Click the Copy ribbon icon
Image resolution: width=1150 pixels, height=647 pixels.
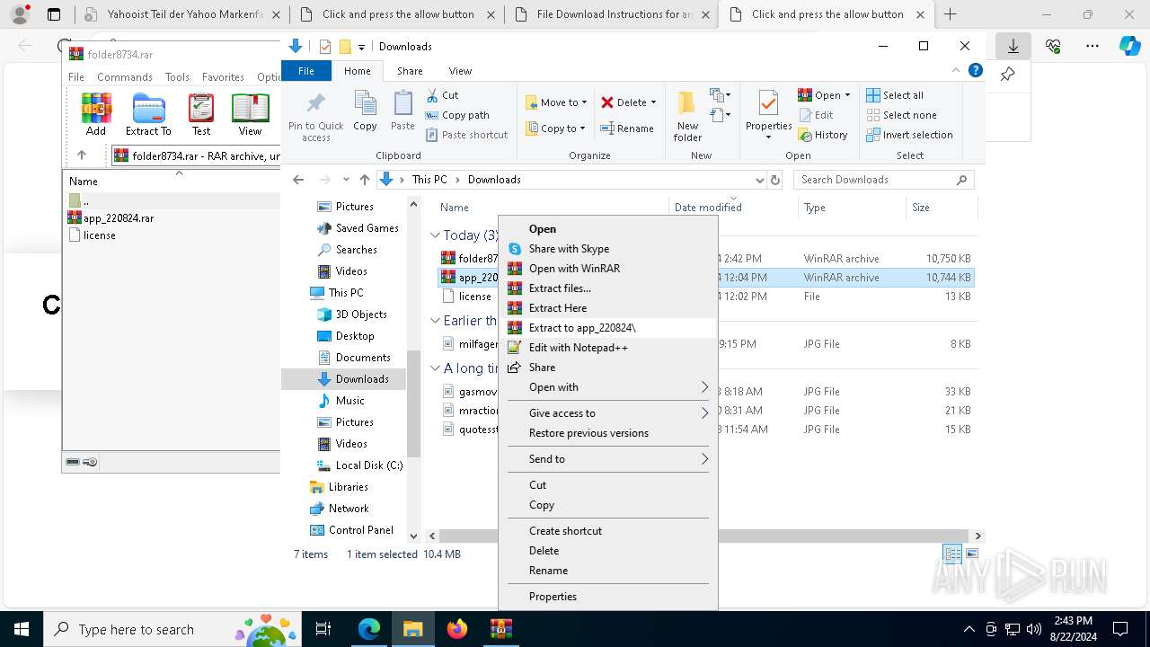pyautogui.click(x=365, y=111)
